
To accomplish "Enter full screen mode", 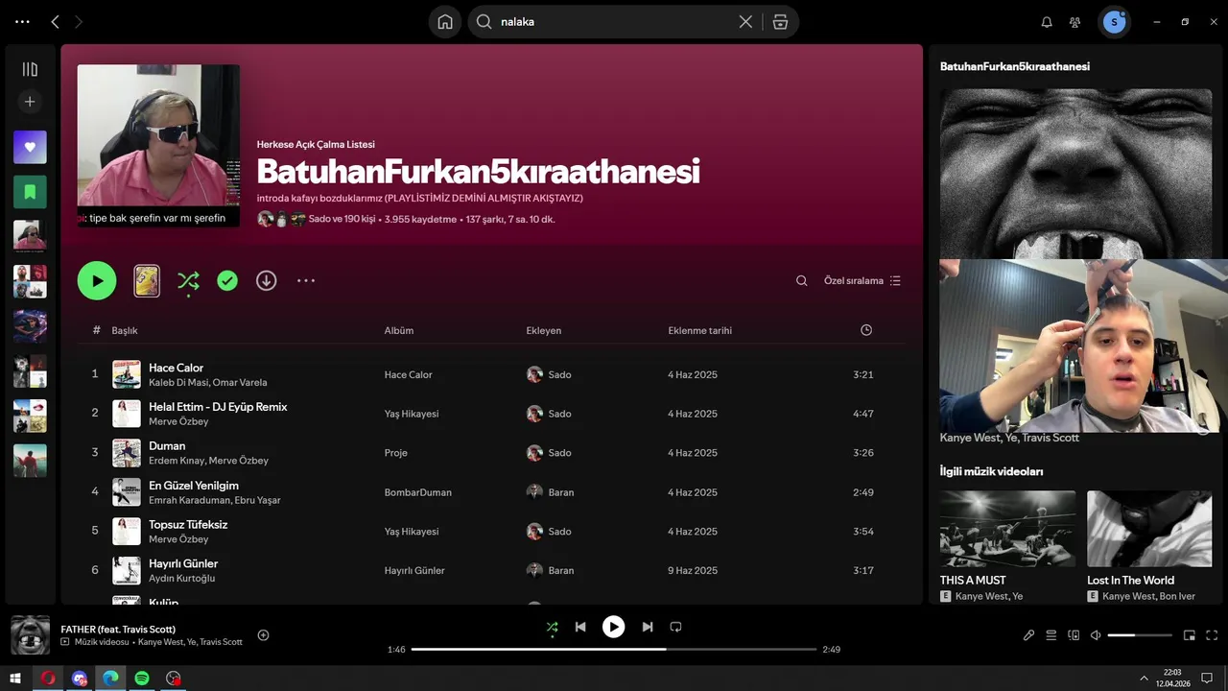I will 1212,635.
